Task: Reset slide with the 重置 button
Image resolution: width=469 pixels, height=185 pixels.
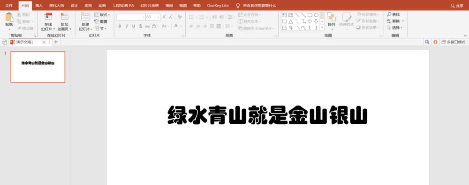Action: click(x=101, y=21)
